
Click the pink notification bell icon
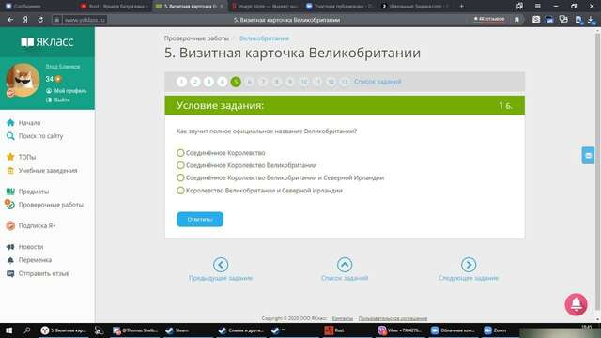(x=576, y=304)
